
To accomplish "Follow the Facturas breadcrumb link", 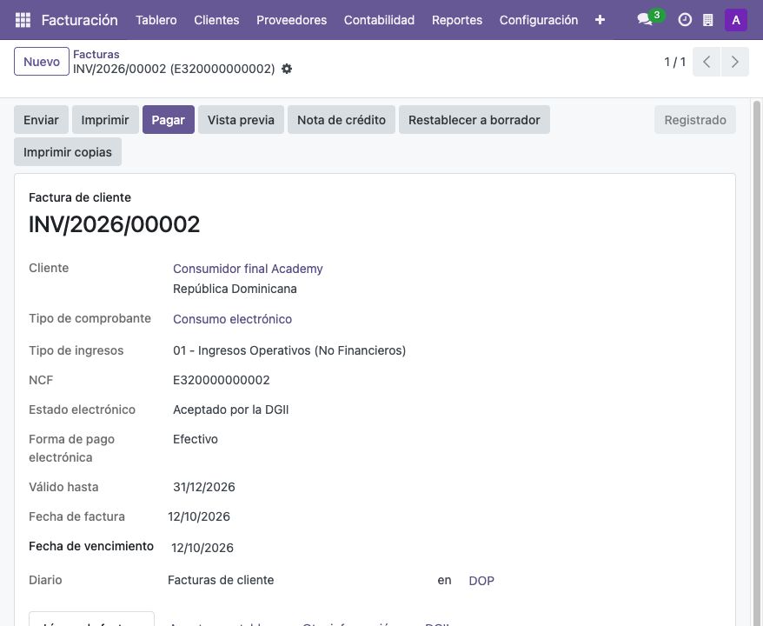I will click(96, 54).
